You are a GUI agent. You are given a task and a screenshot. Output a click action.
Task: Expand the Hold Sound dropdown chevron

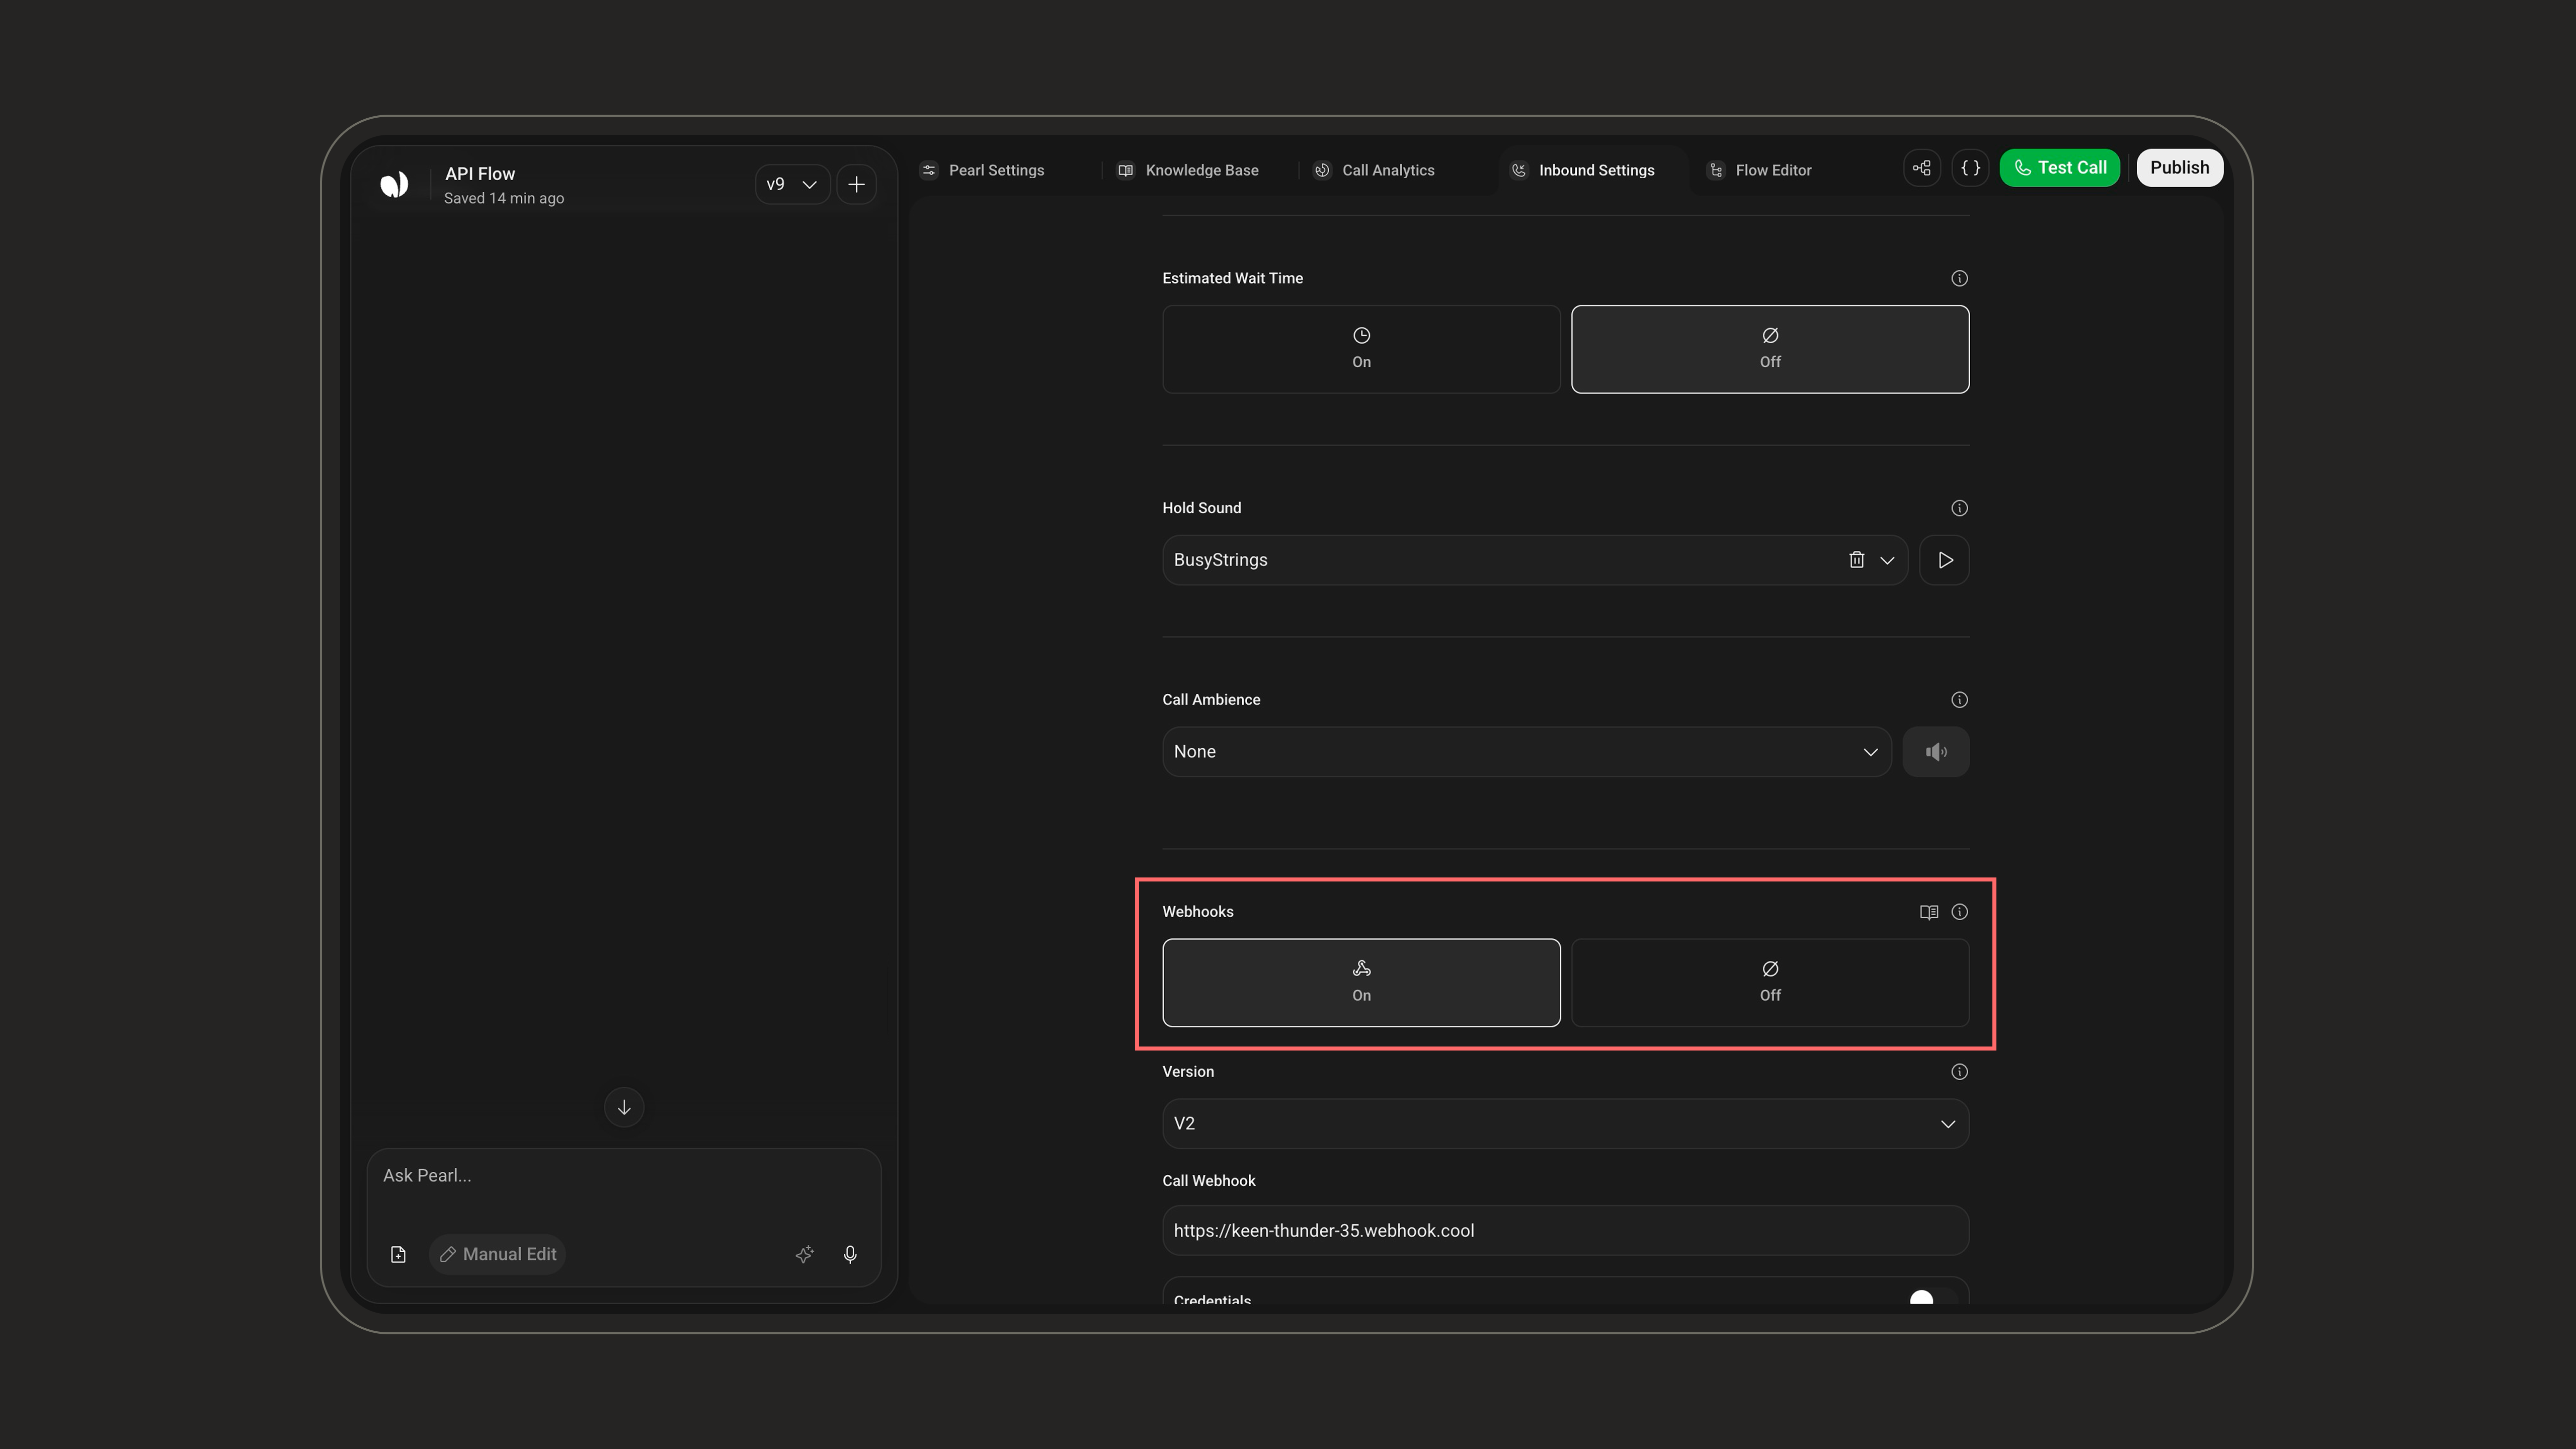pos(1887,560)
